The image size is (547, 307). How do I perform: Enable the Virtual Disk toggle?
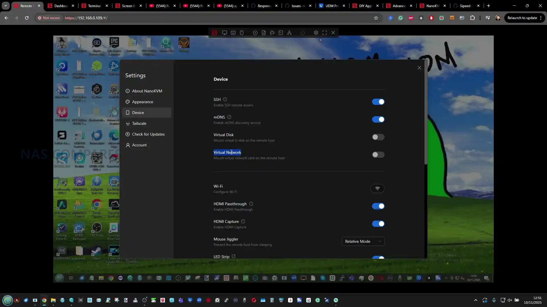coord(378,137)
